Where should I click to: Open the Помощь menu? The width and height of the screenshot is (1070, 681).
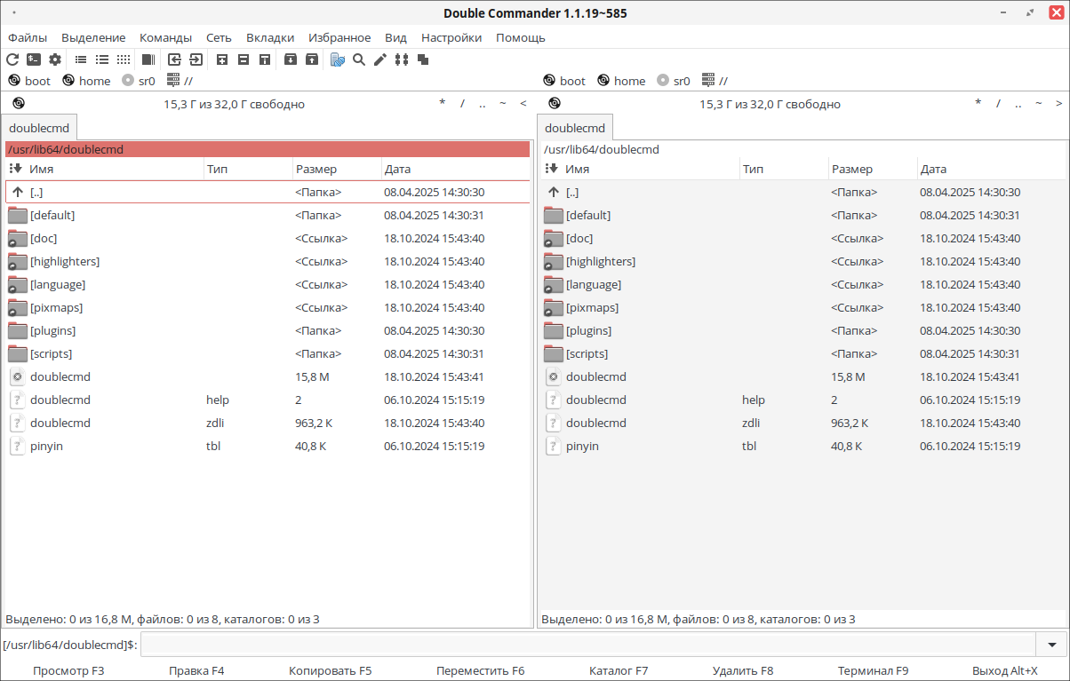coord(521,37)
